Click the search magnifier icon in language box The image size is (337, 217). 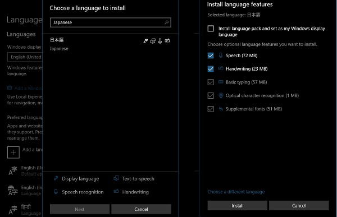[x=166, y=22]
